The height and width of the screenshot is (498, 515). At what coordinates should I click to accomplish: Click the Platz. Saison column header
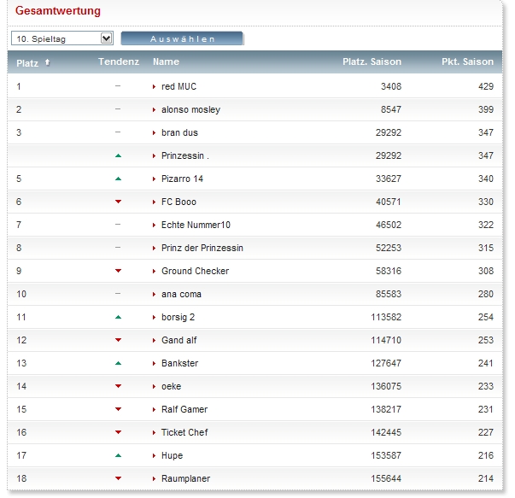coord(371,62)
